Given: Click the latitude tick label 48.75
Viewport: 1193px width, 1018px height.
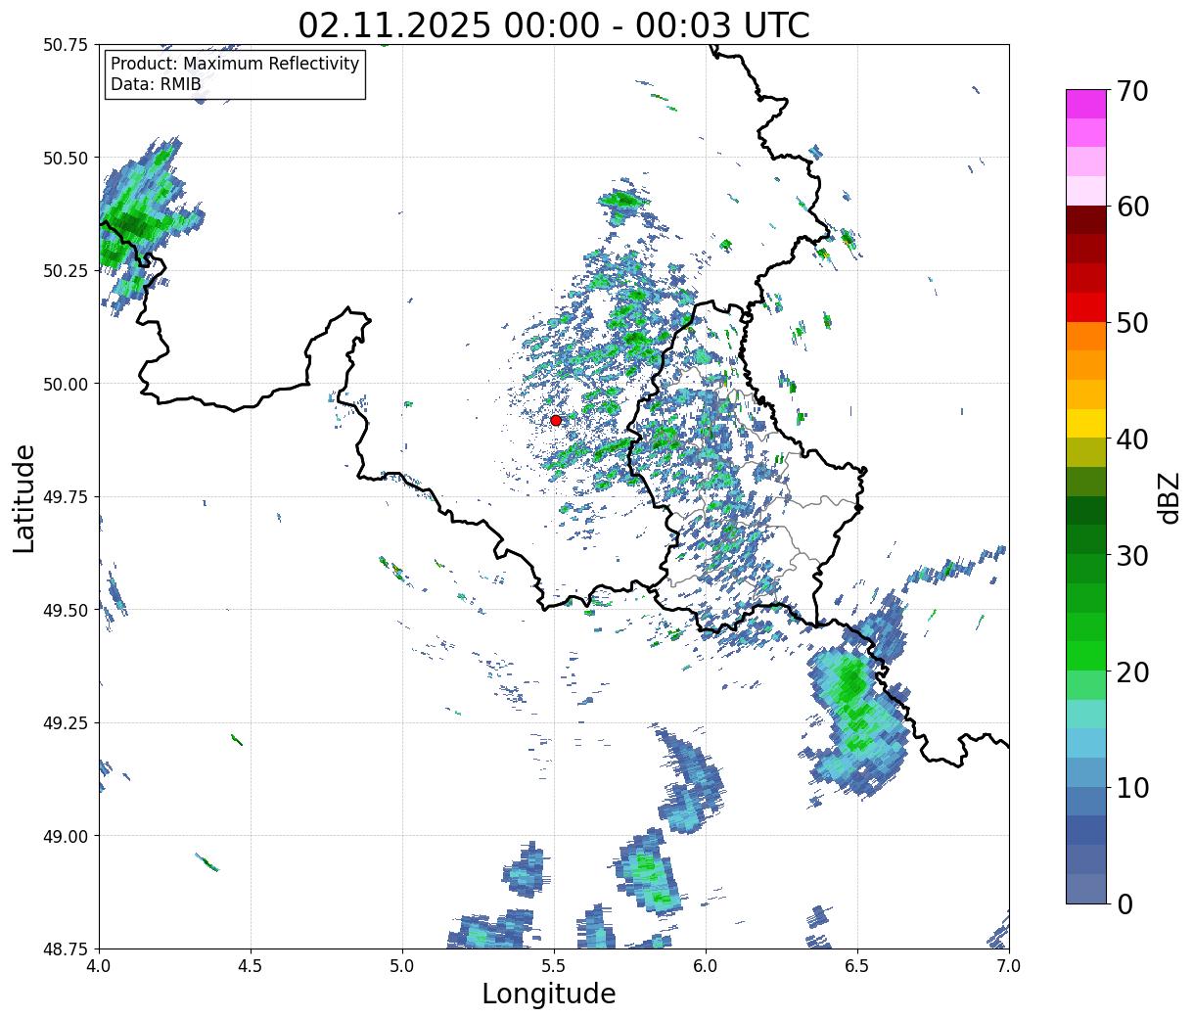Looking at the screenshot, I should tap(66, 949).
